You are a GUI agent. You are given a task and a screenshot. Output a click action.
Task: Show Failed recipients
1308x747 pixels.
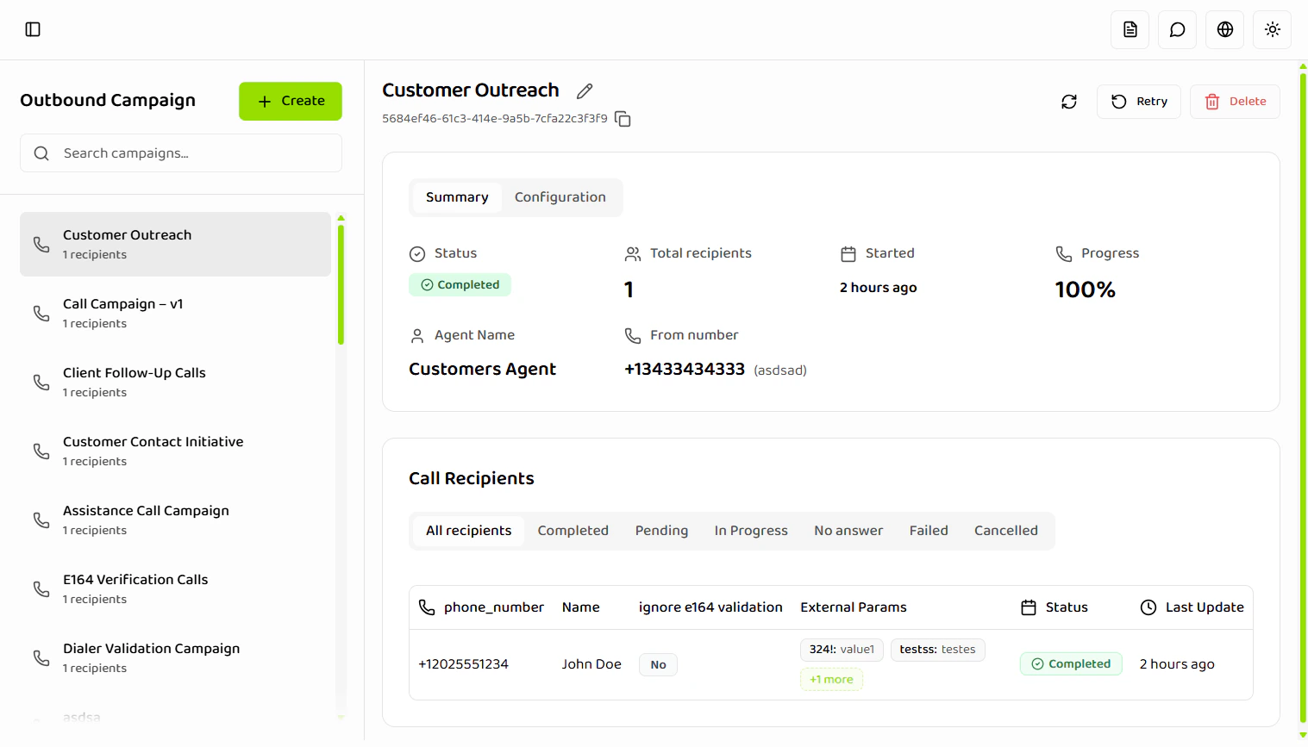point(929,530)
